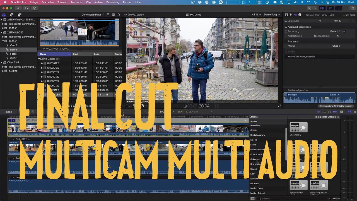Image resolution: width=357 pixels, height=201 pixels.
Task: Show or hide the browser toolbar button
Action: point(322,8)
